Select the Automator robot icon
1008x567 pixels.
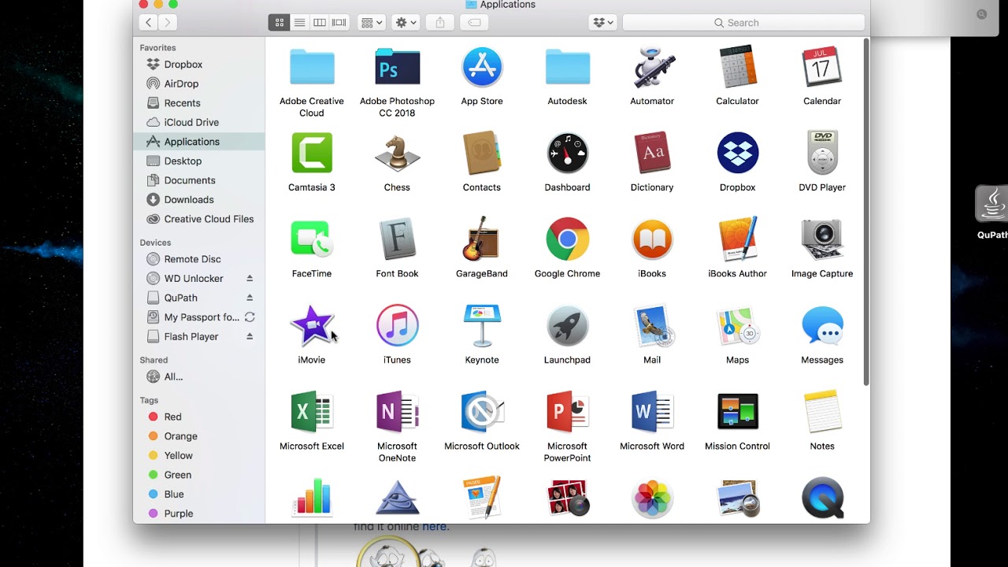(x=652, y=67)
